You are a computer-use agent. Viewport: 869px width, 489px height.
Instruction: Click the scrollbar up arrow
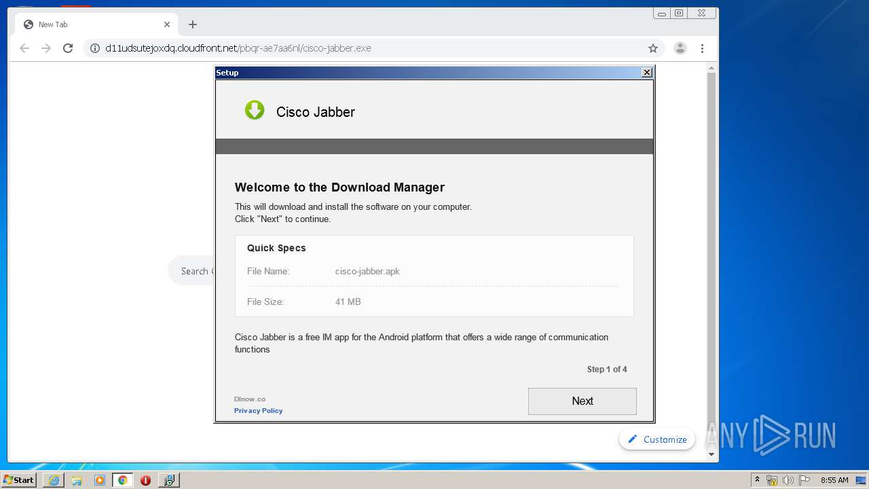point(711,68)
